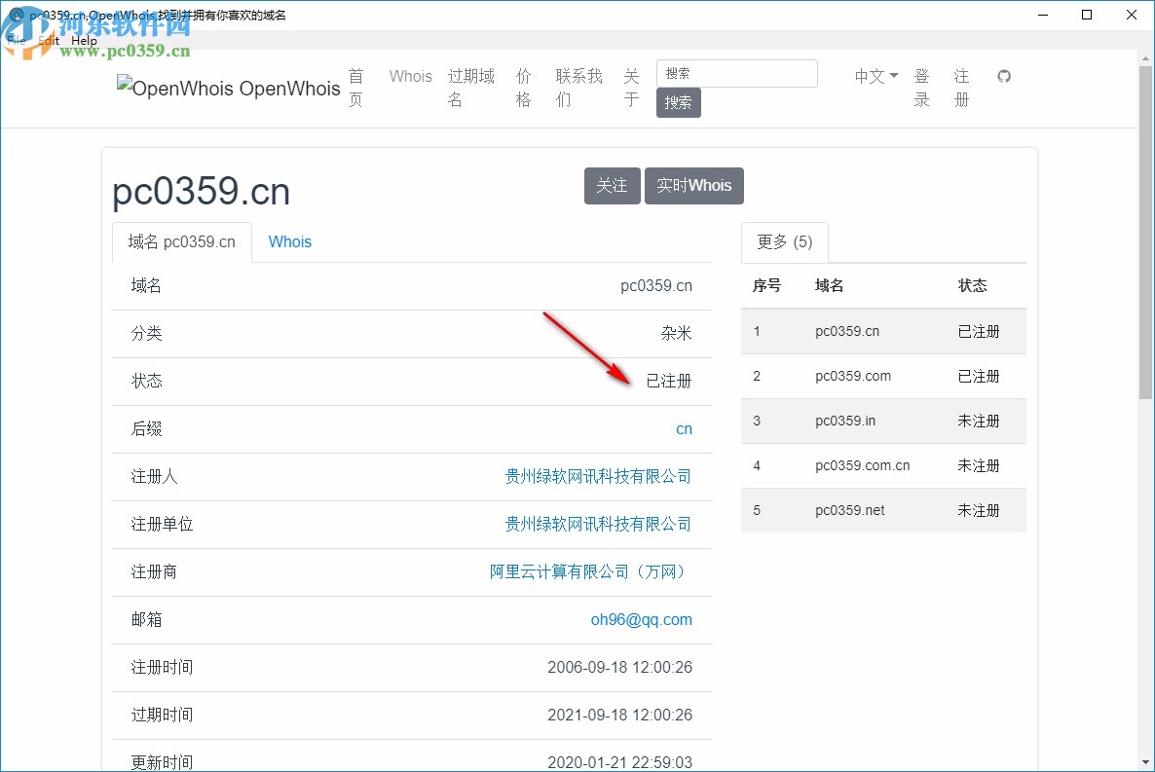This screenshot has height=772, width=1155.
Task: Switch to the Whois tab
Action: tap(289, 241)
